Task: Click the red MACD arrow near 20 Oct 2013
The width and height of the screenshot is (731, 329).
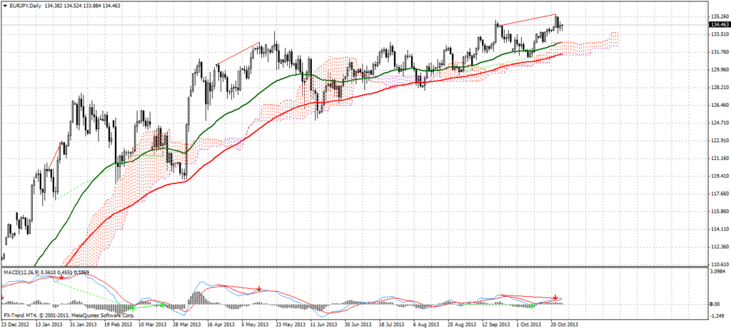Action: point(555,296)
